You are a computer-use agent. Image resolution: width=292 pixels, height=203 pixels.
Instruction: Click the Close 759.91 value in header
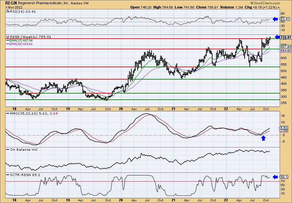pyautogui.click(x=207, y=7)
